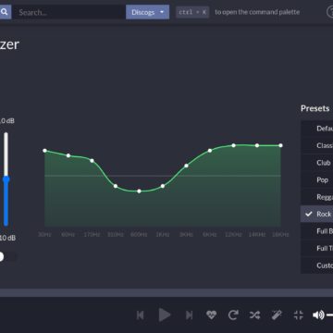
Task: Toggle shuffle playback icon
Action: [254, 314]
